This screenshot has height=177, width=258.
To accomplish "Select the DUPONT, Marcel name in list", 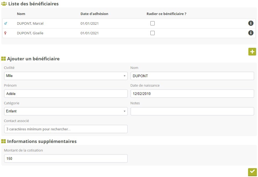I will [30, 24].
